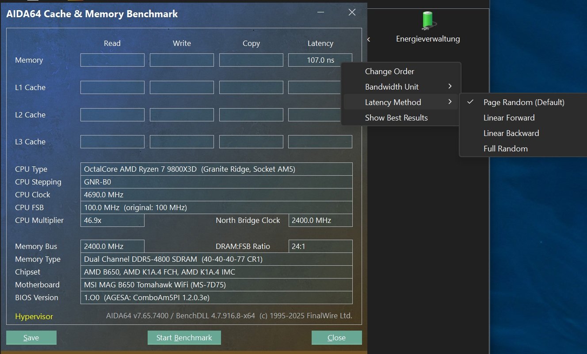Click the Motherboard MSI MAG B650 value
587x354 pixels.
tap(217, 285)
